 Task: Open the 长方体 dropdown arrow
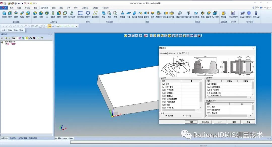4,19
